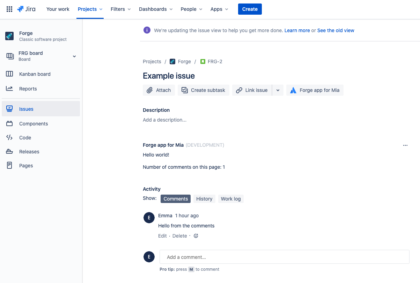Switch activity view to History

tap(204, 198)
